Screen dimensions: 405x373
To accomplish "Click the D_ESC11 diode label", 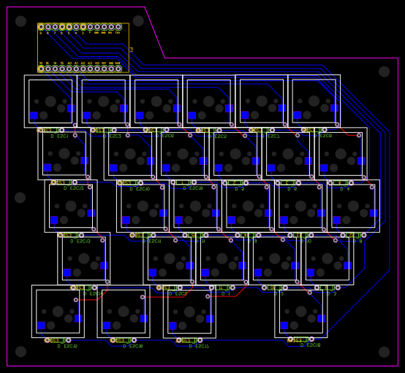I will coord(152,242).
